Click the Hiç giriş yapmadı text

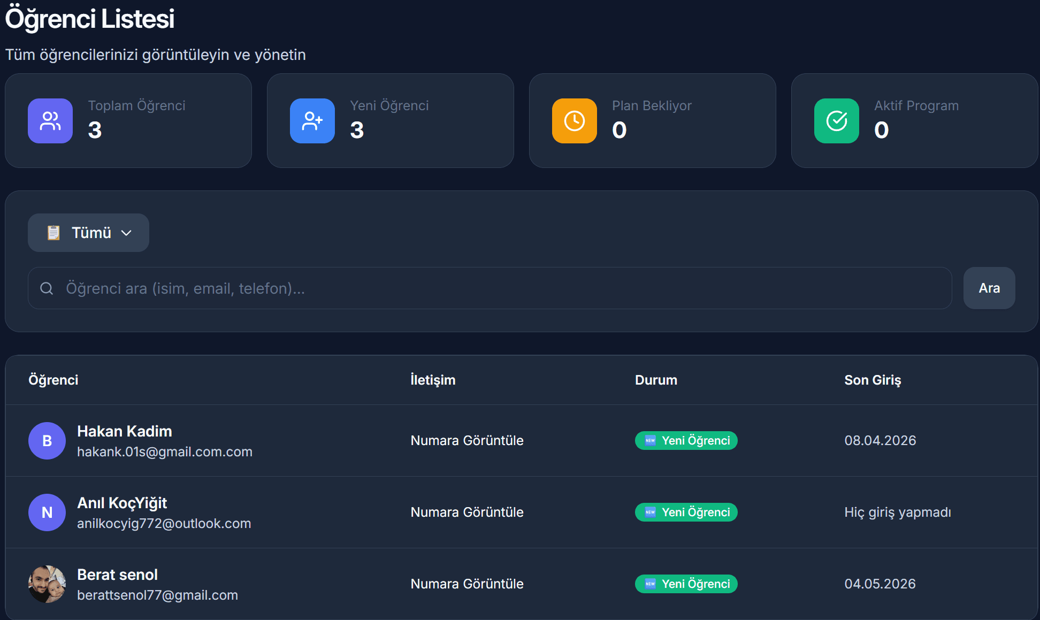click(x=898, y=512)
